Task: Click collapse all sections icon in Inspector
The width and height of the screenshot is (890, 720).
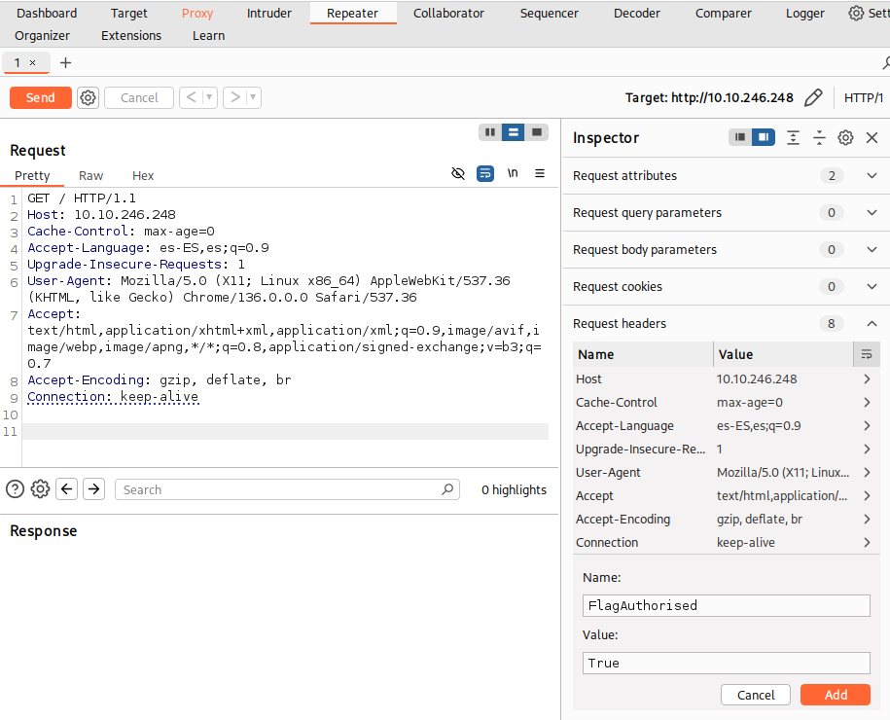Action: click(x=819, y=137)
